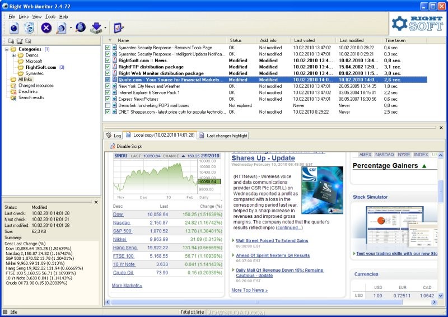Click the checkmark options toolbar icon
This screenshot has height=317, width=448.
coord(118,28)
